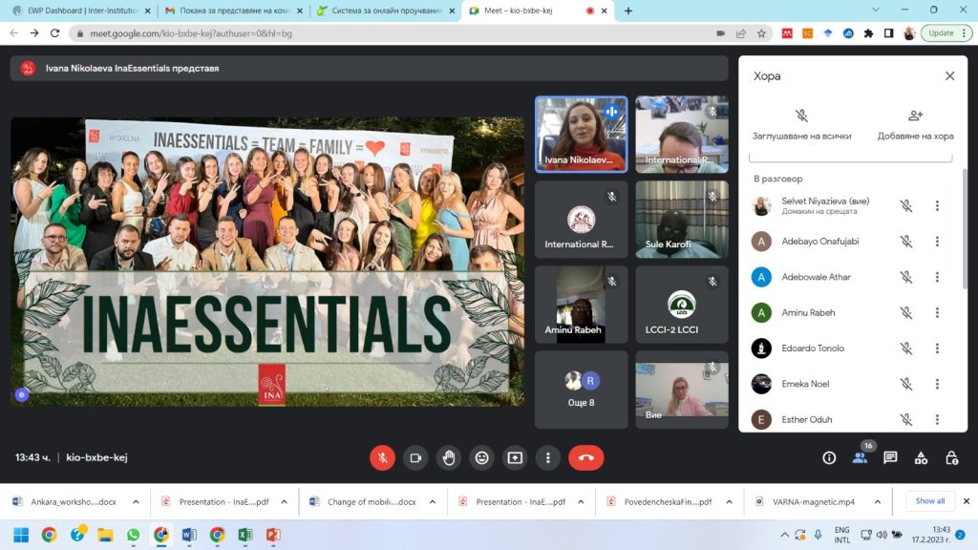The height and width of the screenshot is (550, 978).
Task: Raise hand in the meeting
Action: click(x=449, y=457)
